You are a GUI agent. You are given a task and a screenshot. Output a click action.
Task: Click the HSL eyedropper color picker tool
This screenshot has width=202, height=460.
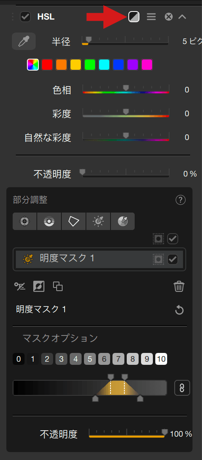click(24, 41)
